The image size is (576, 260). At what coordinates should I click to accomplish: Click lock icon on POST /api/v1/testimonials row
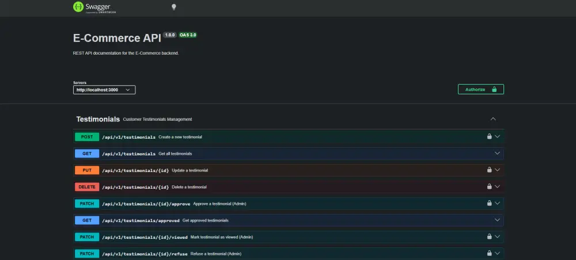pos(489,136)
